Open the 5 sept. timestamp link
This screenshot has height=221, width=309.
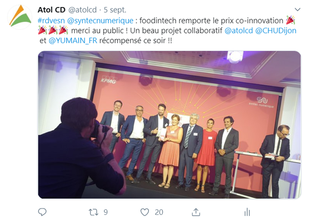coord(115,10)
